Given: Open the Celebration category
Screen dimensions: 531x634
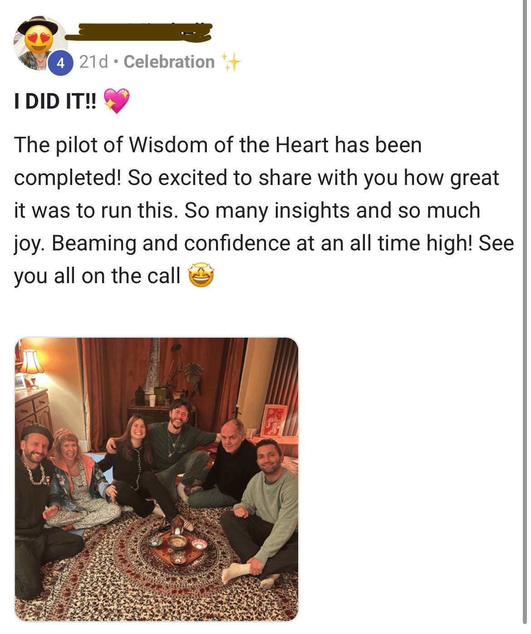Looking at the screenshot, I should (x=169, y=62).
